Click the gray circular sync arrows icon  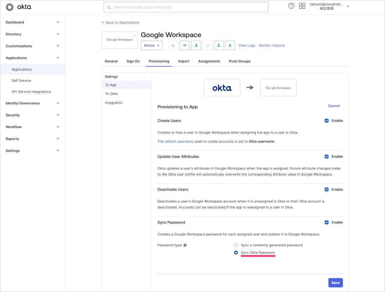(207, 46)
